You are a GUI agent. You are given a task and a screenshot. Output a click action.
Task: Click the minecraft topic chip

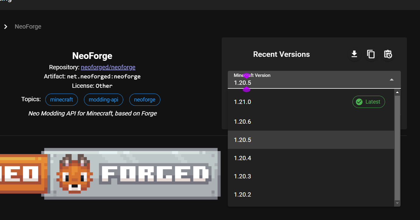tap(61, 100)
